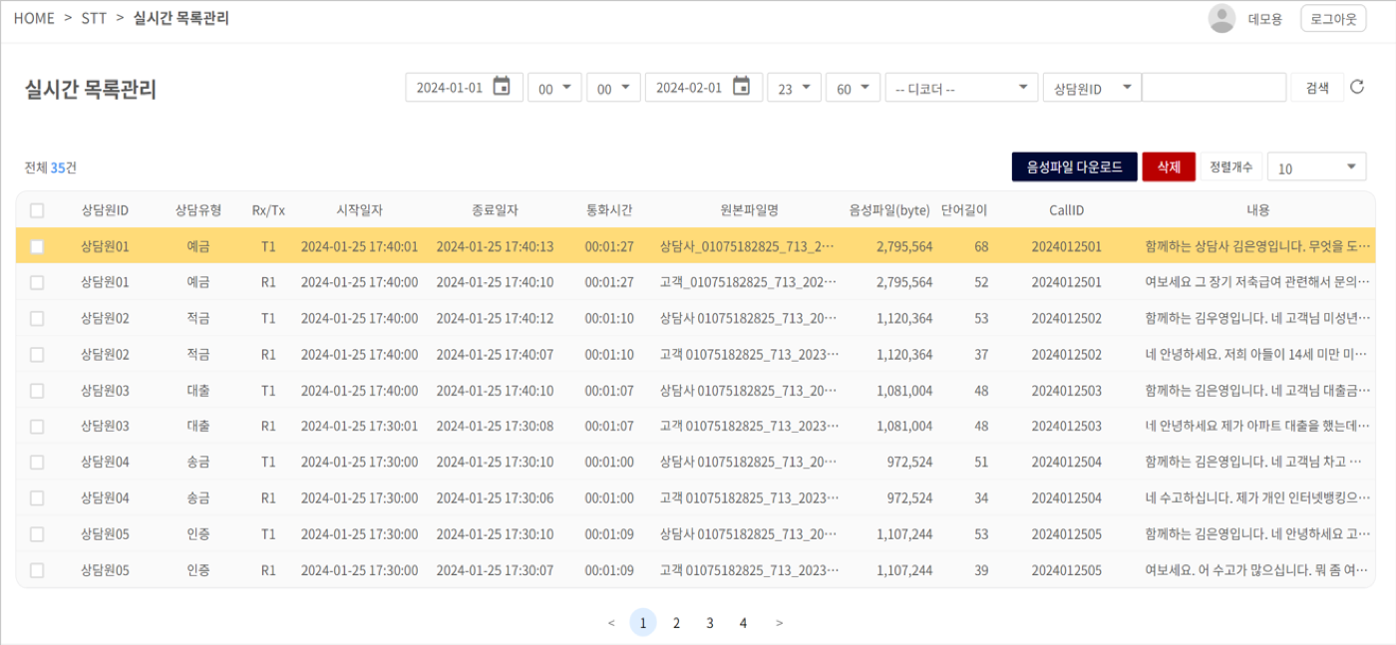Image resolution: width=1396 pixels, height=645 pixels.
Task: Click start time 2024-01-25 17:30:01
Action: click(x=359, y=426)
